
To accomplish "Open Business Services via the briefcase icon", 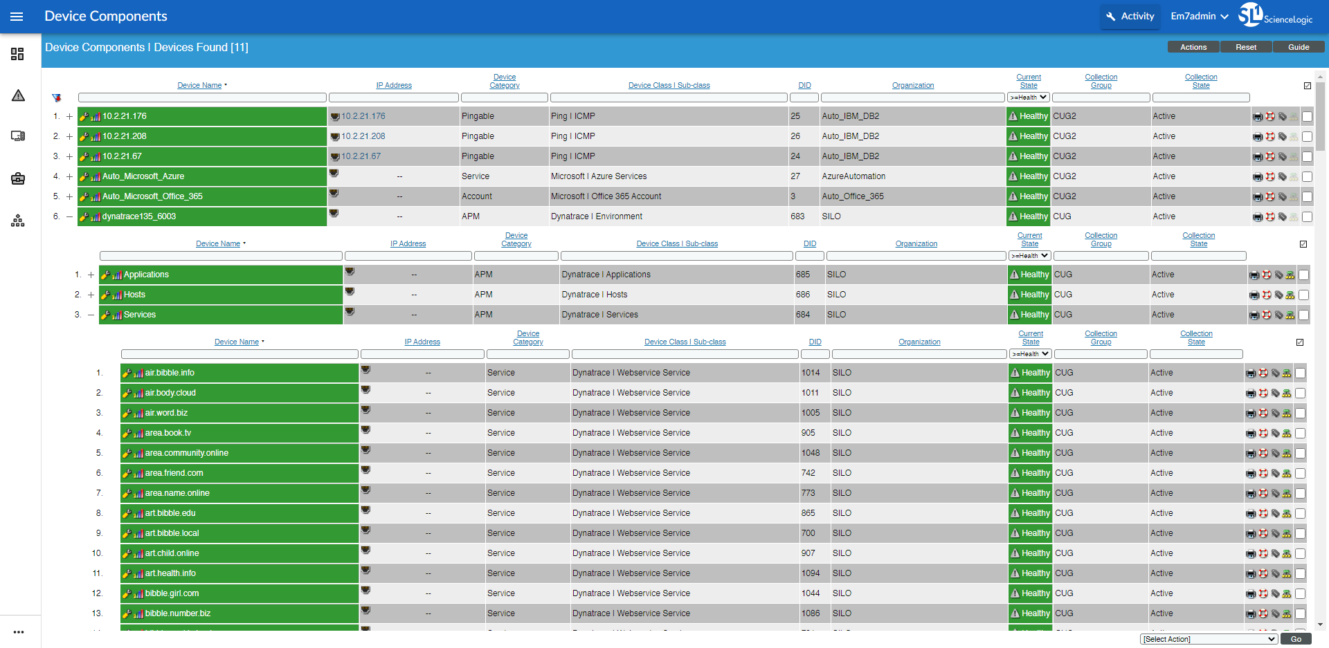I will (17, 178).
